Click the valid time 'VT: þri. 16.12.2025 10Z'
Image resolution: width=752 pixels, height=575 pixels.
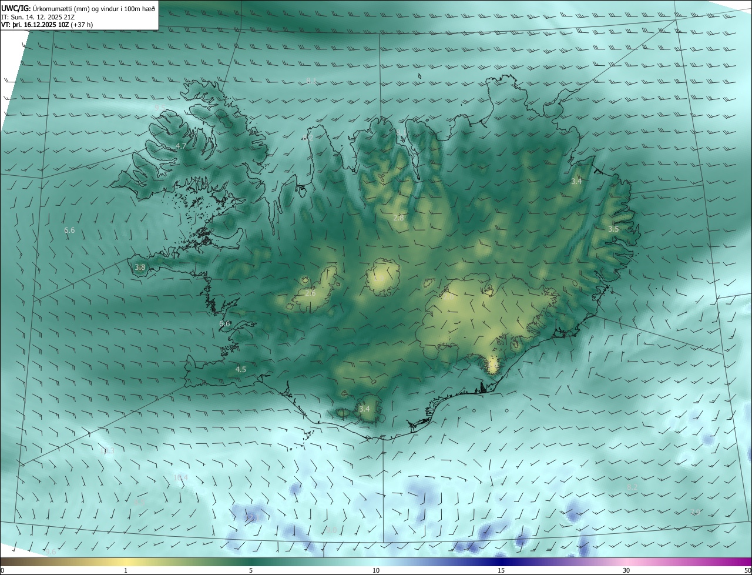(x=35, y=25)
